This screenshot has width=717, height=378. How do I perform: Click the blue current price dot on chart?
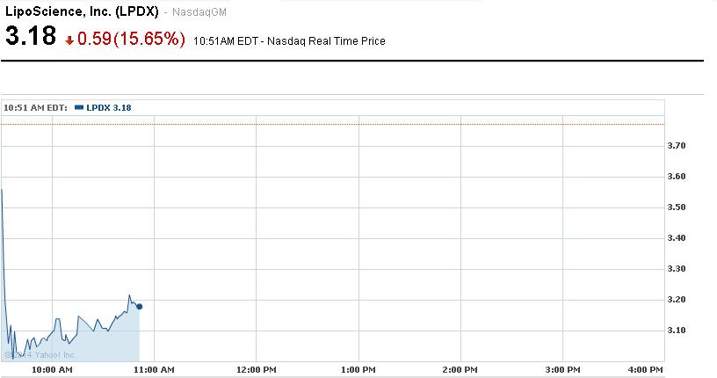[140, 306]
